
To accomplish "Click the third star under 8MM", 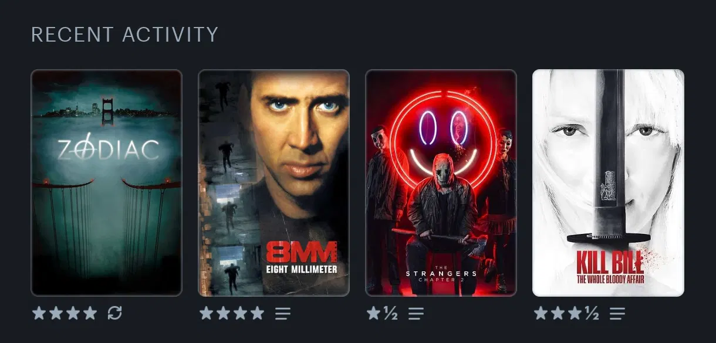I will click(240, 313).
